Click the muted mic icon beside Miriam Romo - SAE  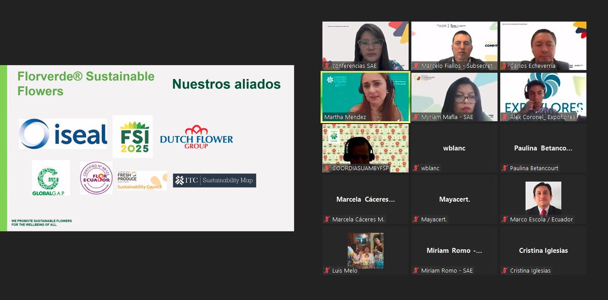click(x=416, y=271)
